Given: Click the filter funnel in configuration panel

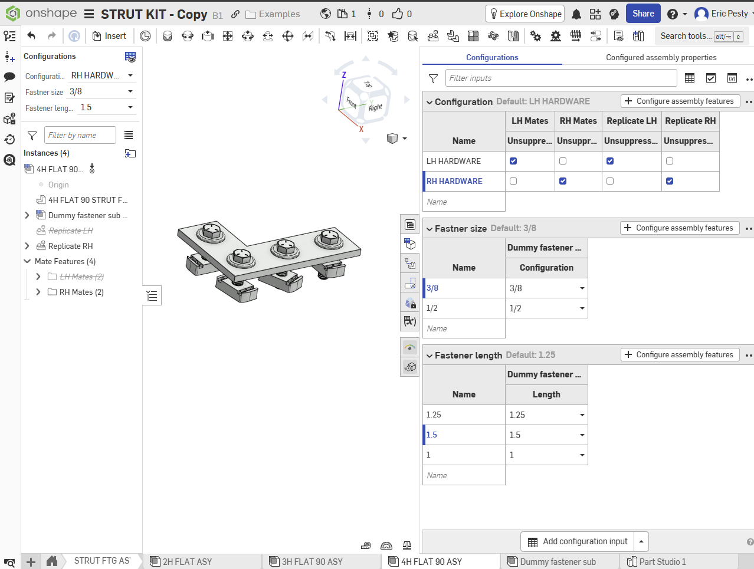Looking at the screenshot, I should pyautogui.click(x=433, y=78).
